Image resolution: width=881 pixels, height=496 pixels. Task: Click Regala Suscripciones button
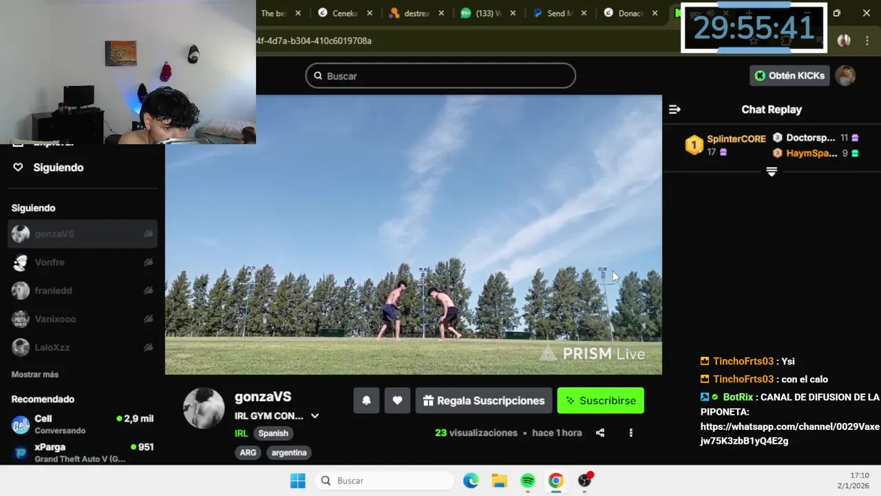484,401
